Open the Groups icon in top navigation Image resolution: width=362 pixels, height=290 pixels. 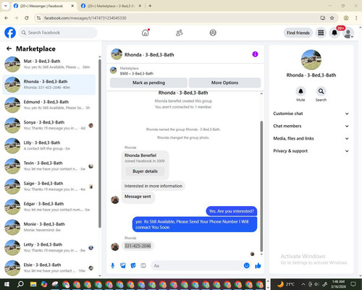213,33
